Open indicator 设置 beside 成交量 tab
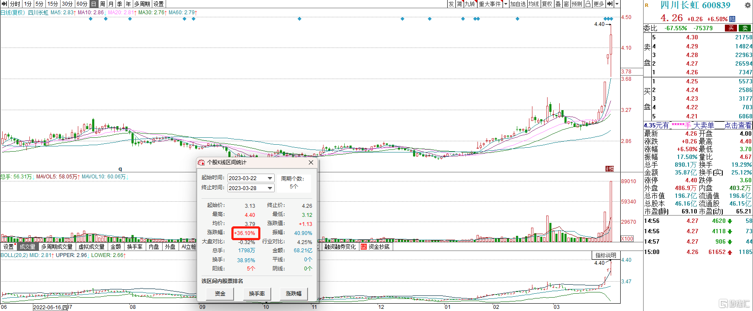This screenshot has height=311, width=753. tap(9, 247)
